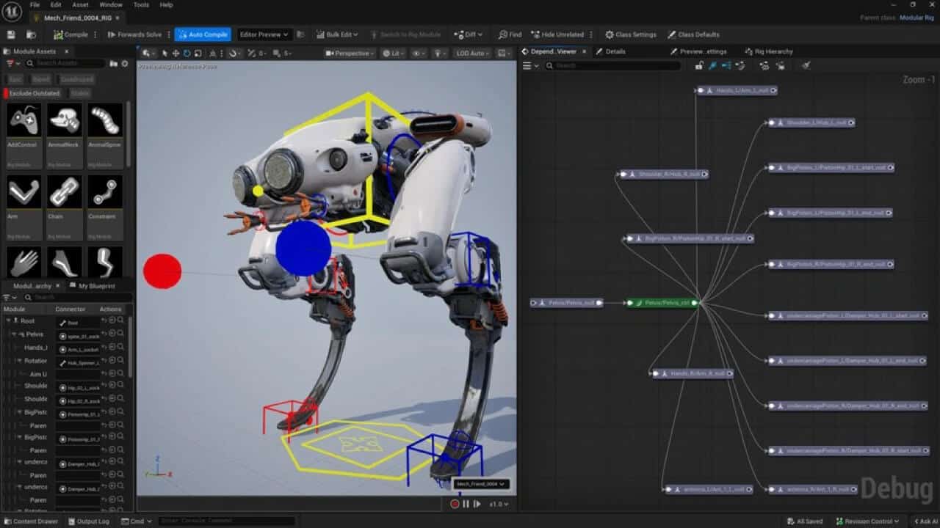Open the Revision Control menu
The width and height of the screenshot is (940, 528).
pos(866,521)
